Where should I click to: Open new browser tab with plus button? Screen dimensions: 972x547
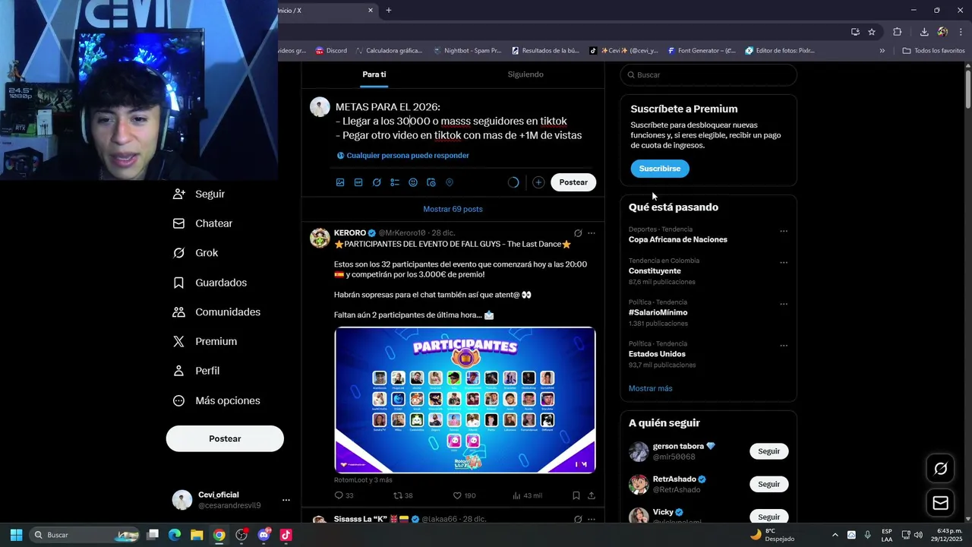[x=389, y=11]
